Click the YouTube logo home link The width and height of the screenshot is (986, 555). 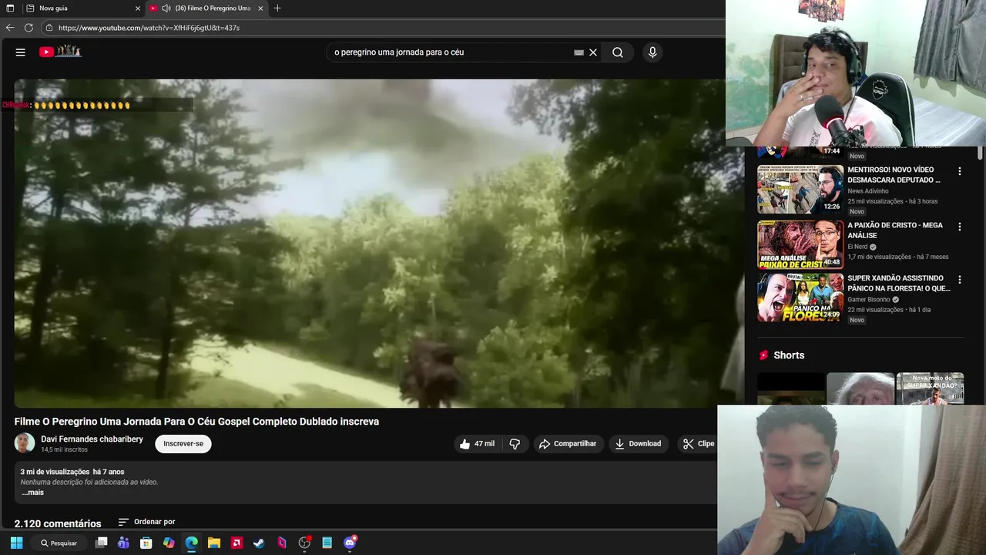coord(60,52)
